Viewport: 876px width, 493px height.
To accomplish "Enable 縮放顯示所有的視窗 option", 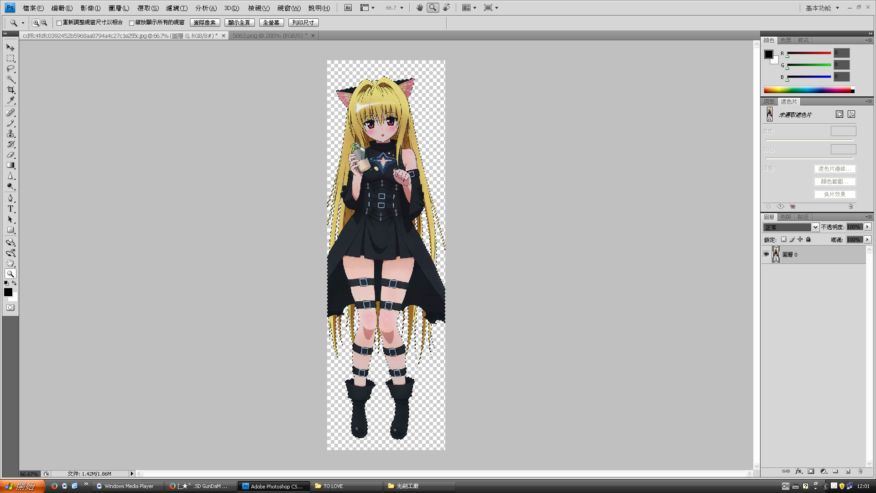I will click(x=131, y=22).
